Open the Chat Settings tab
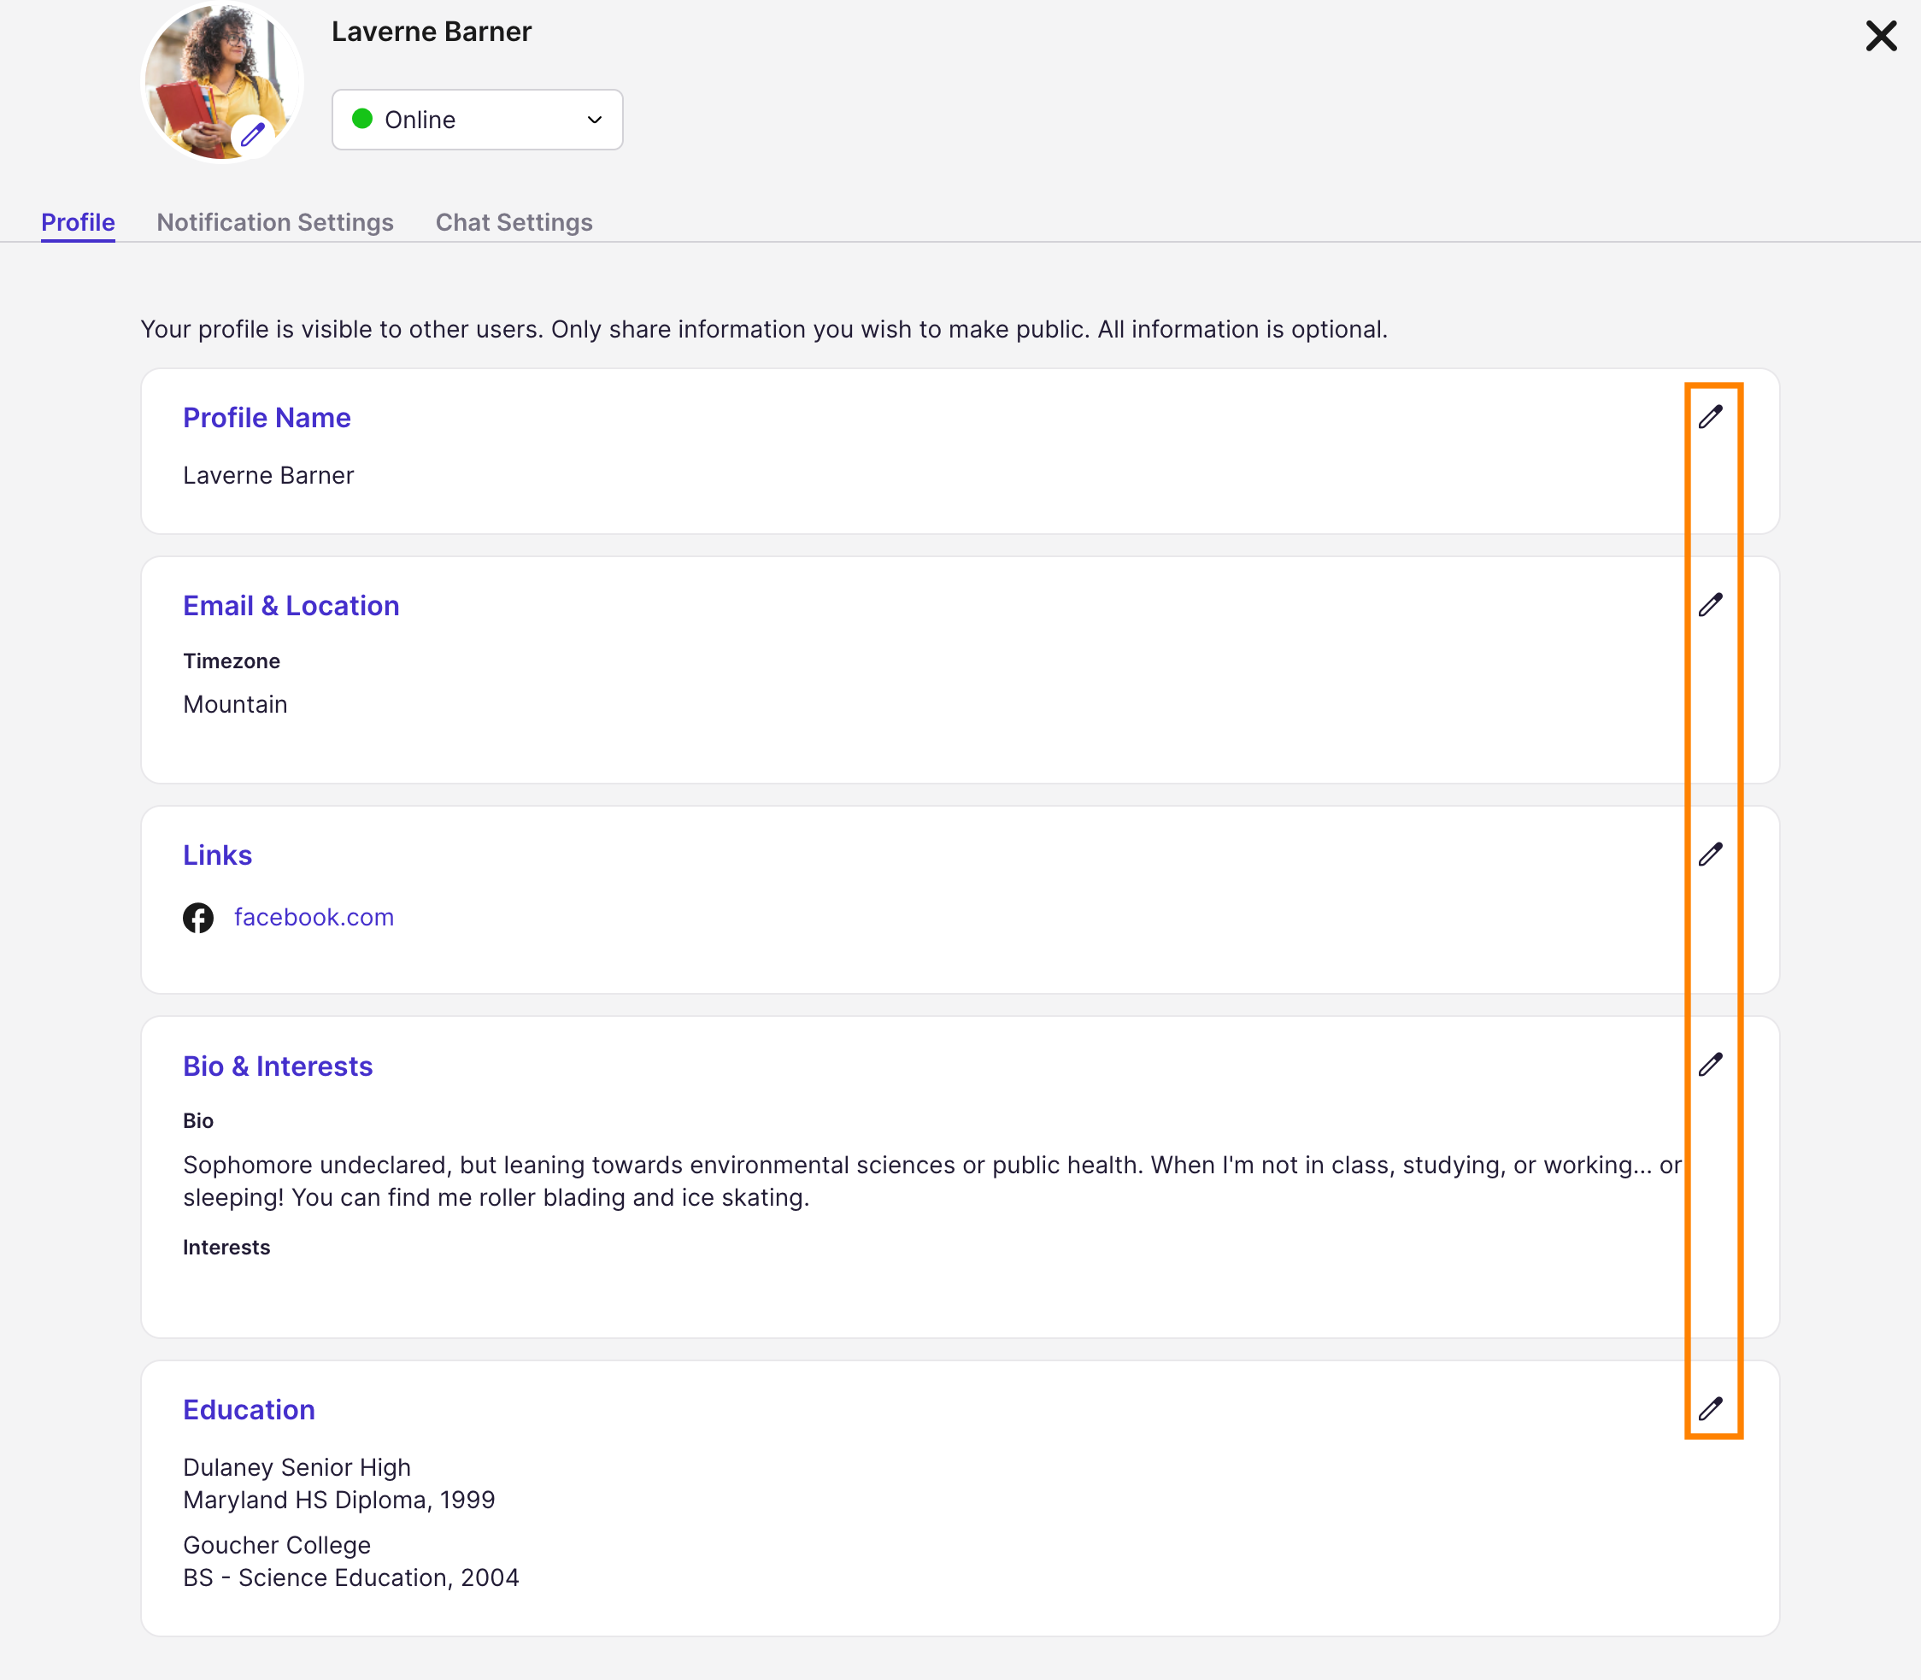Screen dimensions: 1921x1680 (514, 222)
